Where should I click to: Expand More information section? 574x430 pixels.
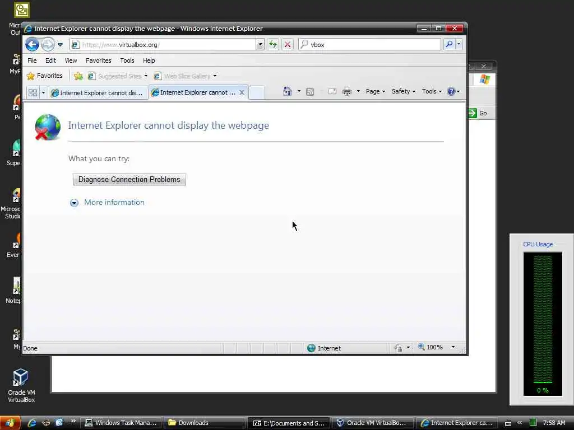tap(74, 203)
